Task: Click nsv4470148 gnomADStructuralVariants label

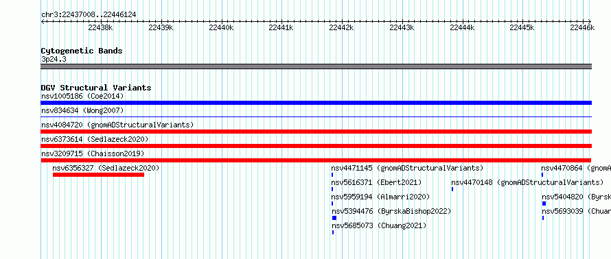Action: click(x=527, y=182)
